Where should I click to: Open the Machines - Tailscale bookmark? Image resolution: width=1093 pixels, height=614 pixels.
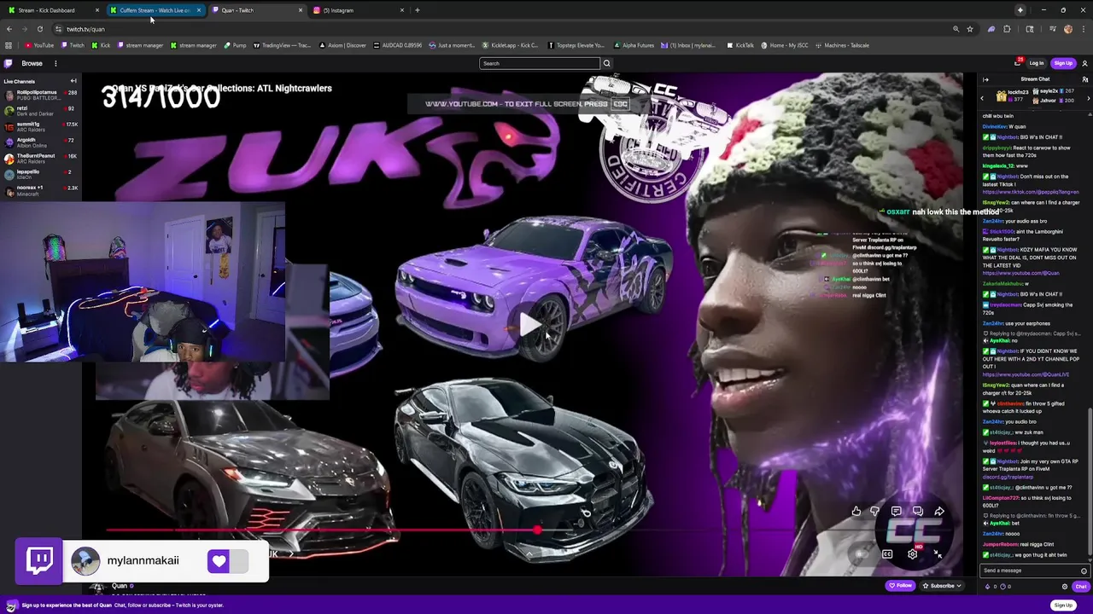(x=842, y=45)
